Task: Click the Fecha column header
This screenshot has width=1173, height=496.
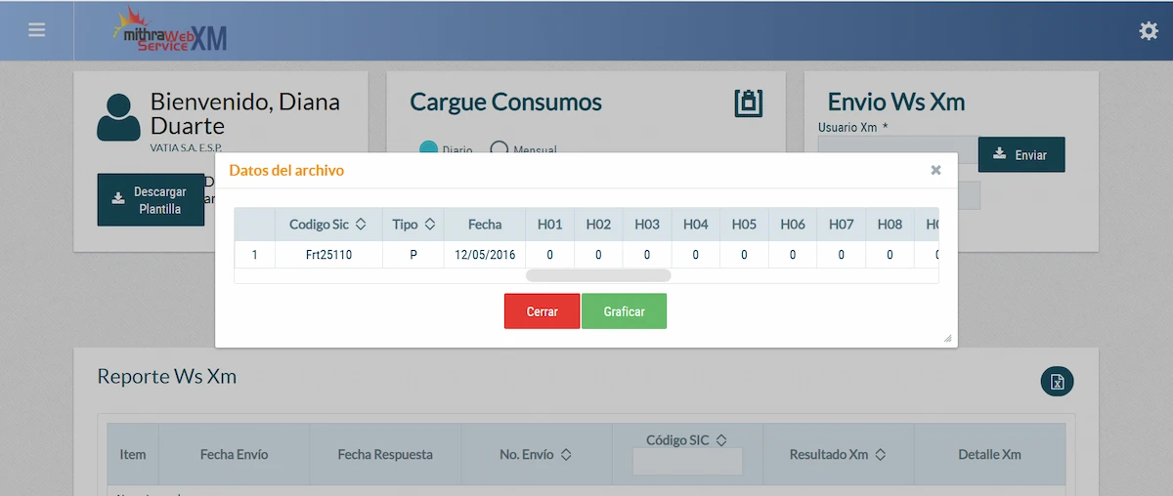Action: [x=485, y=225]
